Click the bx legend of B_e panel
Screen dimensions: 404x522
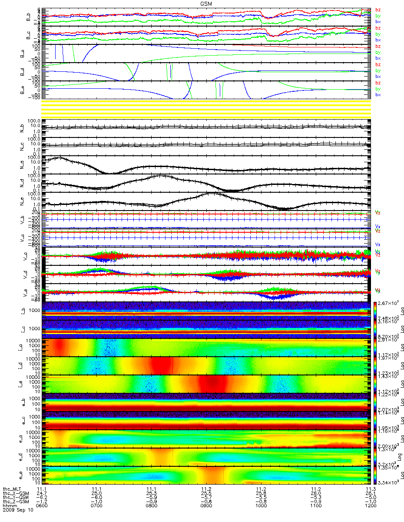[378, 95]
